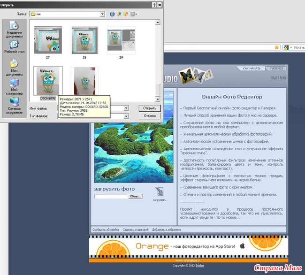
Task: Click the Back navigation icon in dialog toolbar
Action: 113,14
